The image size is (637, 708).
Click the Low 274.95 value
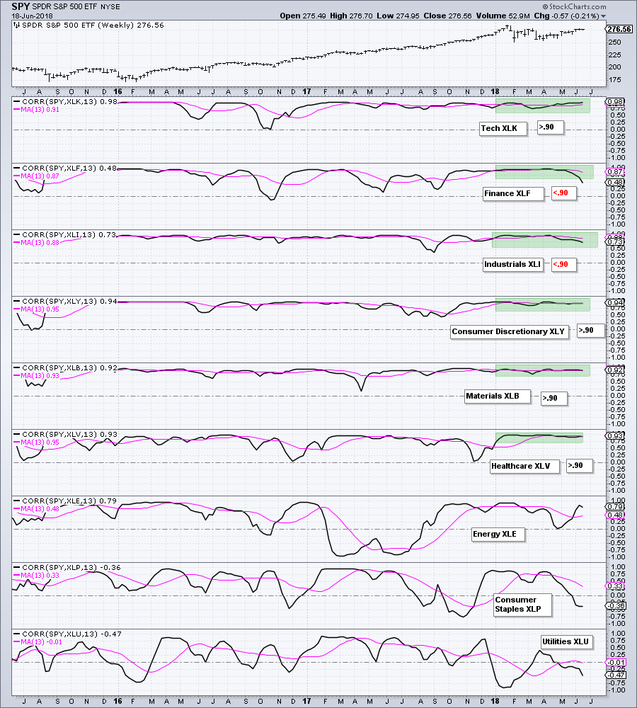point(398,16)
